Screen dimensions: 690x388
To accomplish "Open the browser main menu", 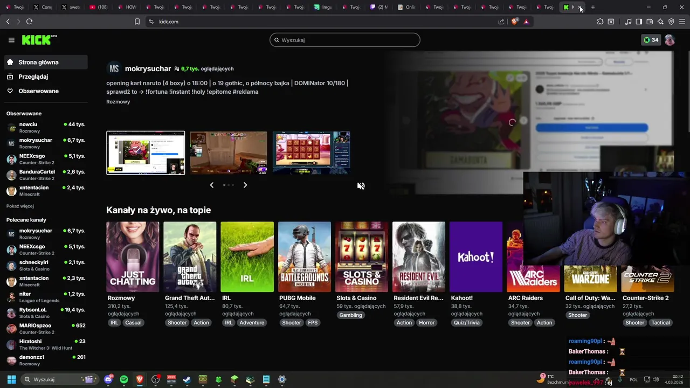I will 682,22.
